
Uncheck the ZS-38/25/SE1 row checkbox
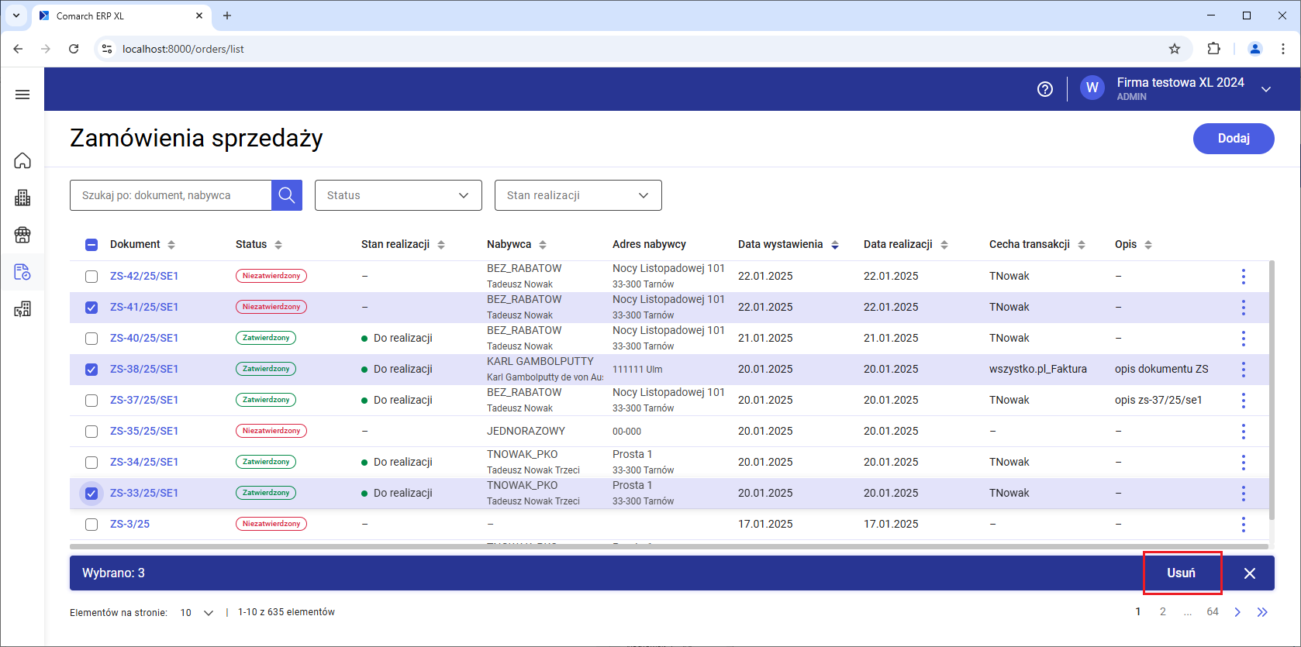click(x=91, y=370)
